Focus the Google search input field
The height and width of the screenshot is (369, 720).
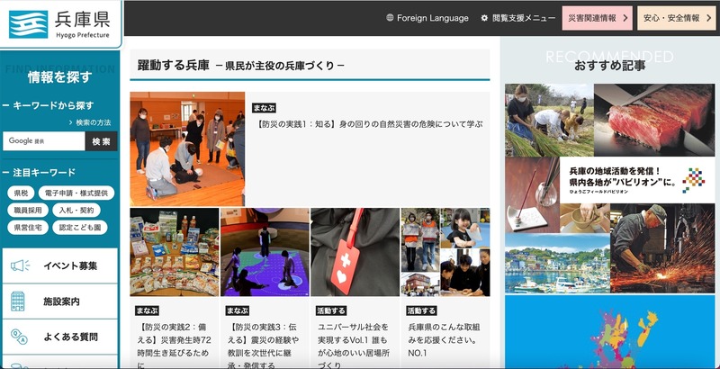pos(43,141)
